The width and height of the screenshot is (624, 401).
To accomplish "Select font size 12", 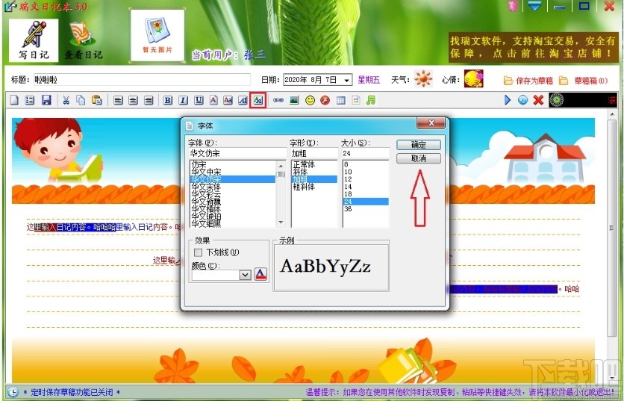I will point(348,179).
